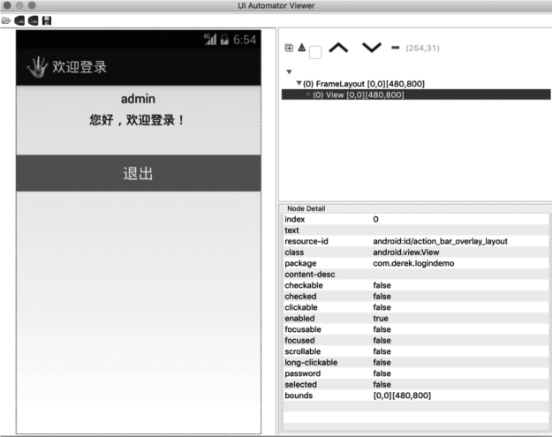This screenshot has width=552, height=437.
Task: Go to the previous node with the up chevron
Action: pos(338,48)
